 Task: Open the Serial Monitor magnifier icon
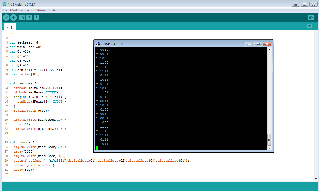310,17
